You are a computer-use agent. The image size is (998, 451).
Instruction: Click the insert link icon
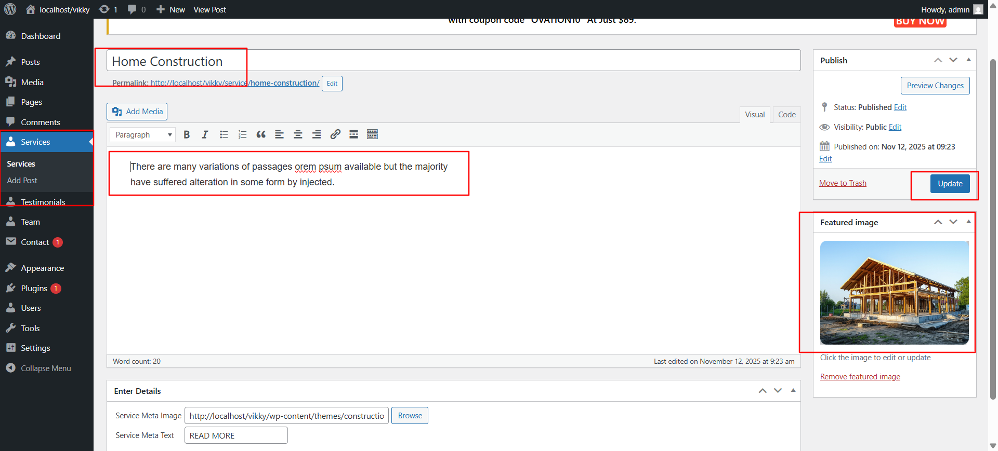pos(335,135)
